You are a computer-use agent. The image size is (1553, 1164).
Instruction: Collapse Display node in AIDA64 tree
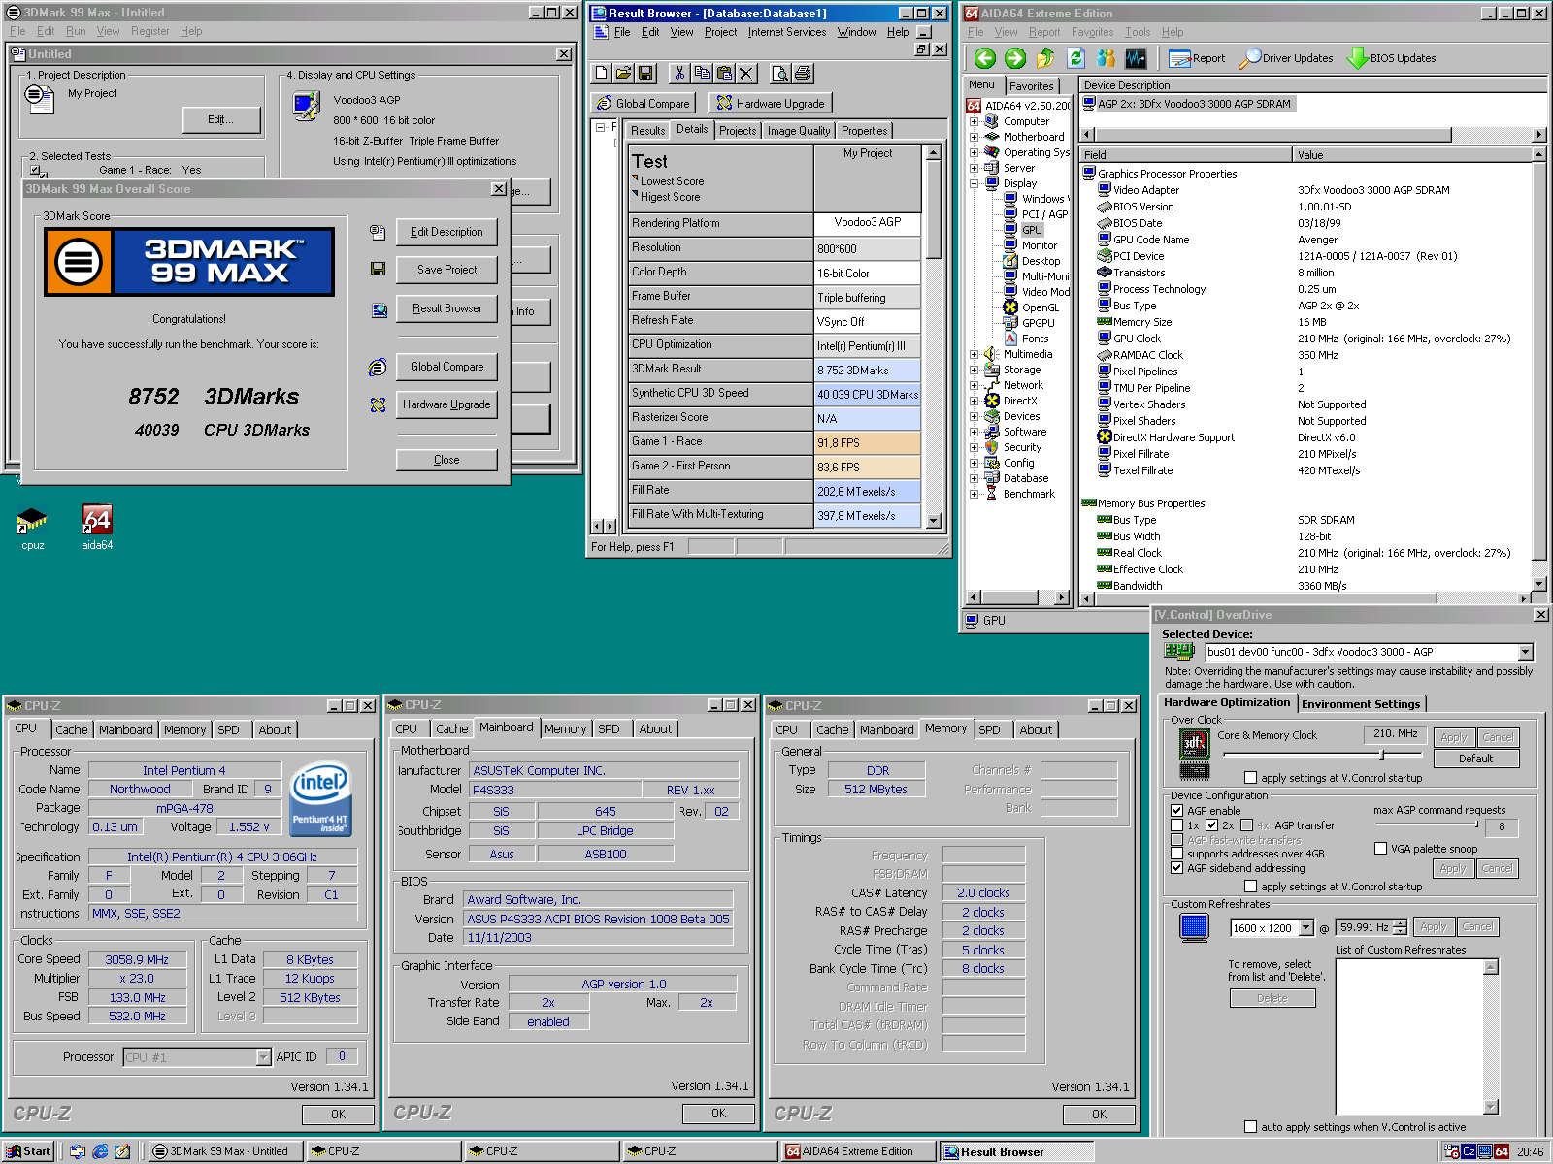(x=974, y=183)
